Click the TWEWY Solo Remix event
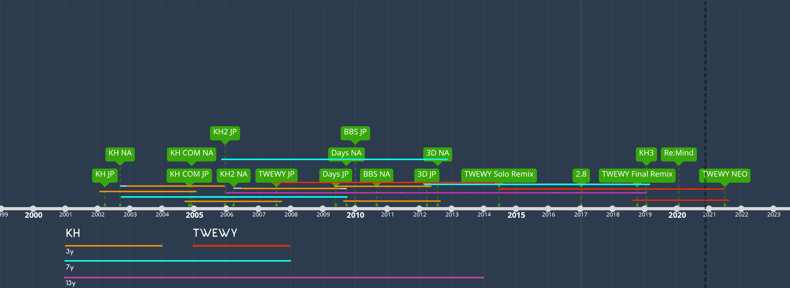Screen dimensions: 790x288 click(x=499, y=174)
